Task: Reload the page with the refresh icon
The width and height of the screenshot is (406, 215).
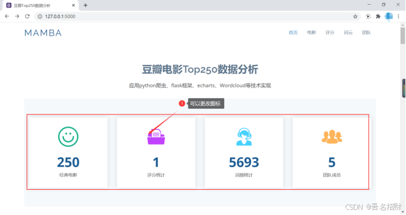Action: tap(27, 16)
